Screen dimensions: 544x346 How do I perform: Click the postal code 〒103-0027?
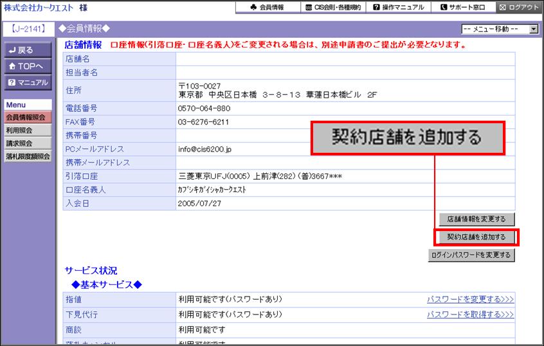point(199,86)
